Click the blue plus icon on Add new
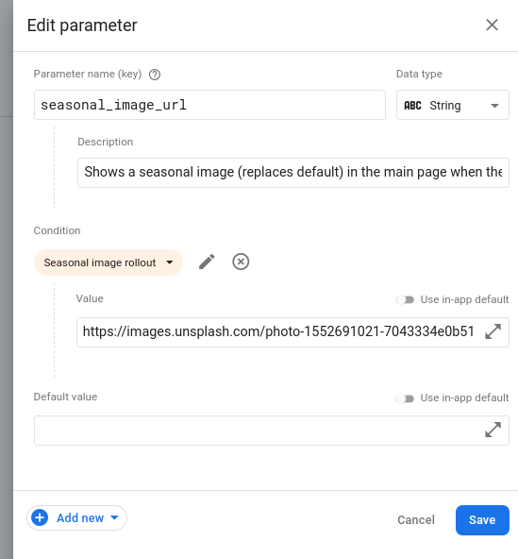 click(40, 517)
